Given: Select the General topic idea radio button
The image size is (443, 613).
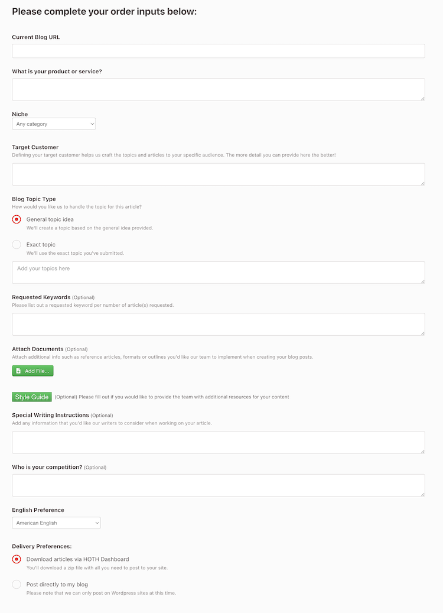Looking at the screenshot, I should click(x=17, y=219).
